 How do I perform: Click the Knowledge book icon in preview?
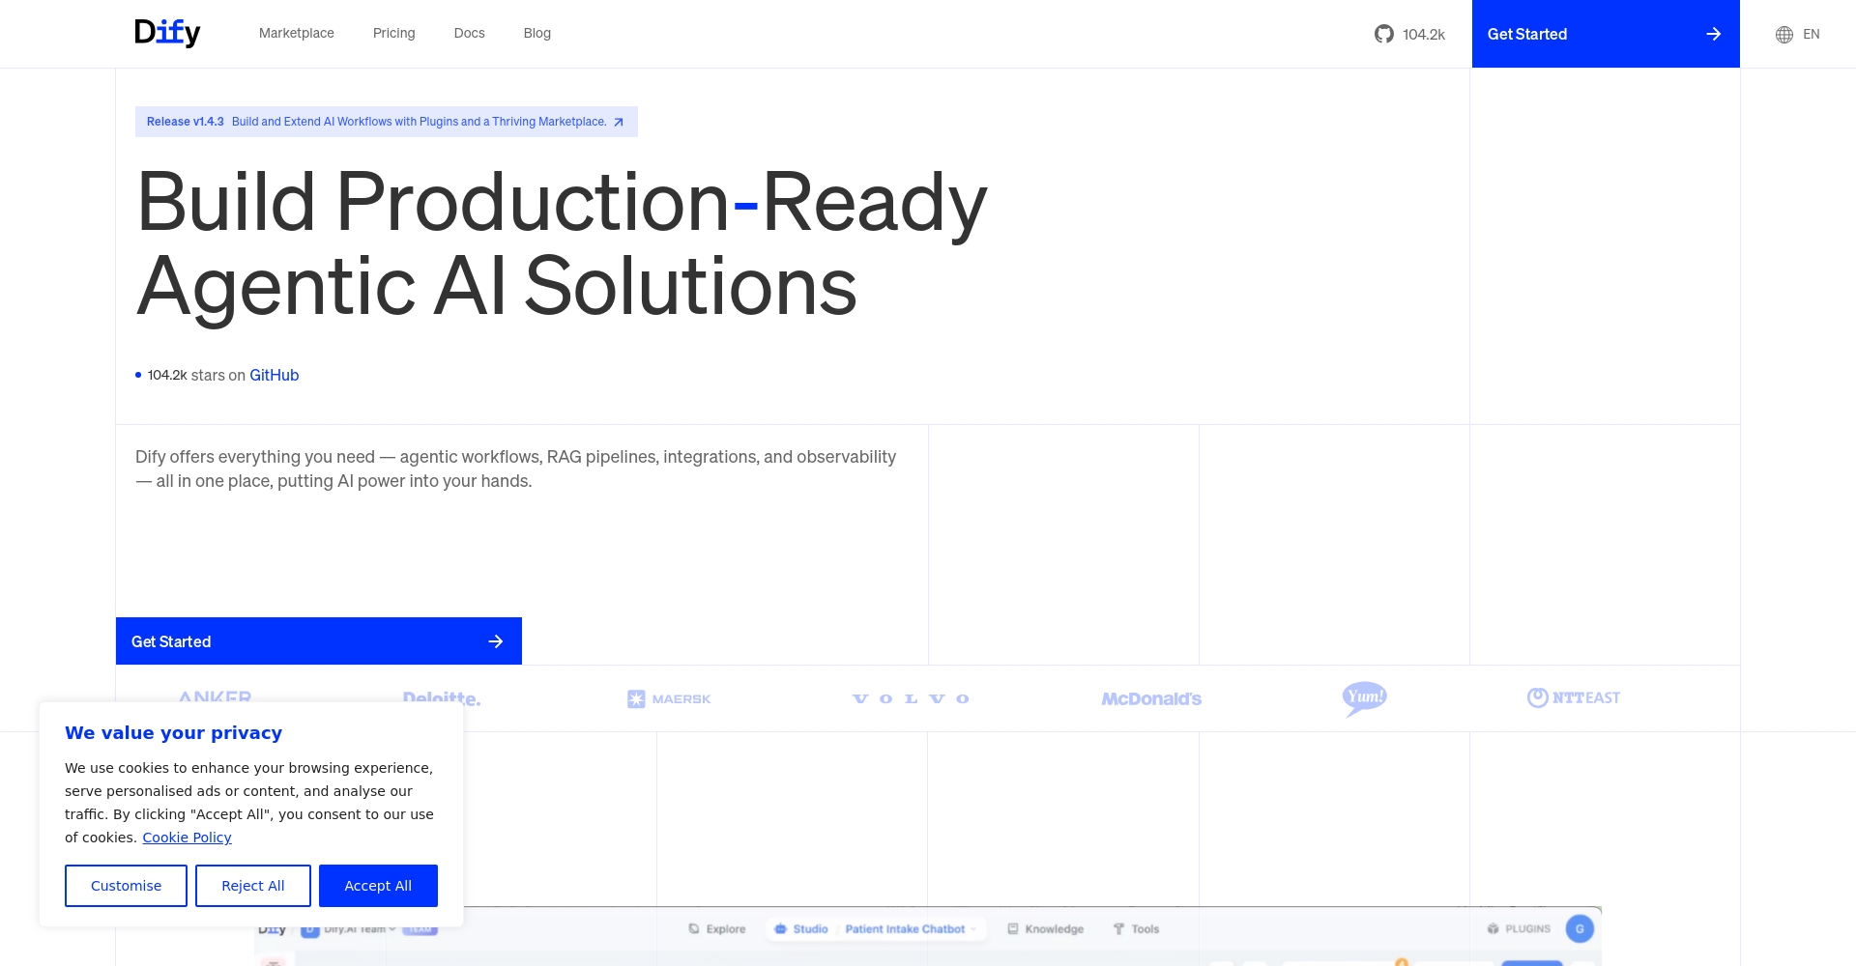click(x=1013, y=929)
